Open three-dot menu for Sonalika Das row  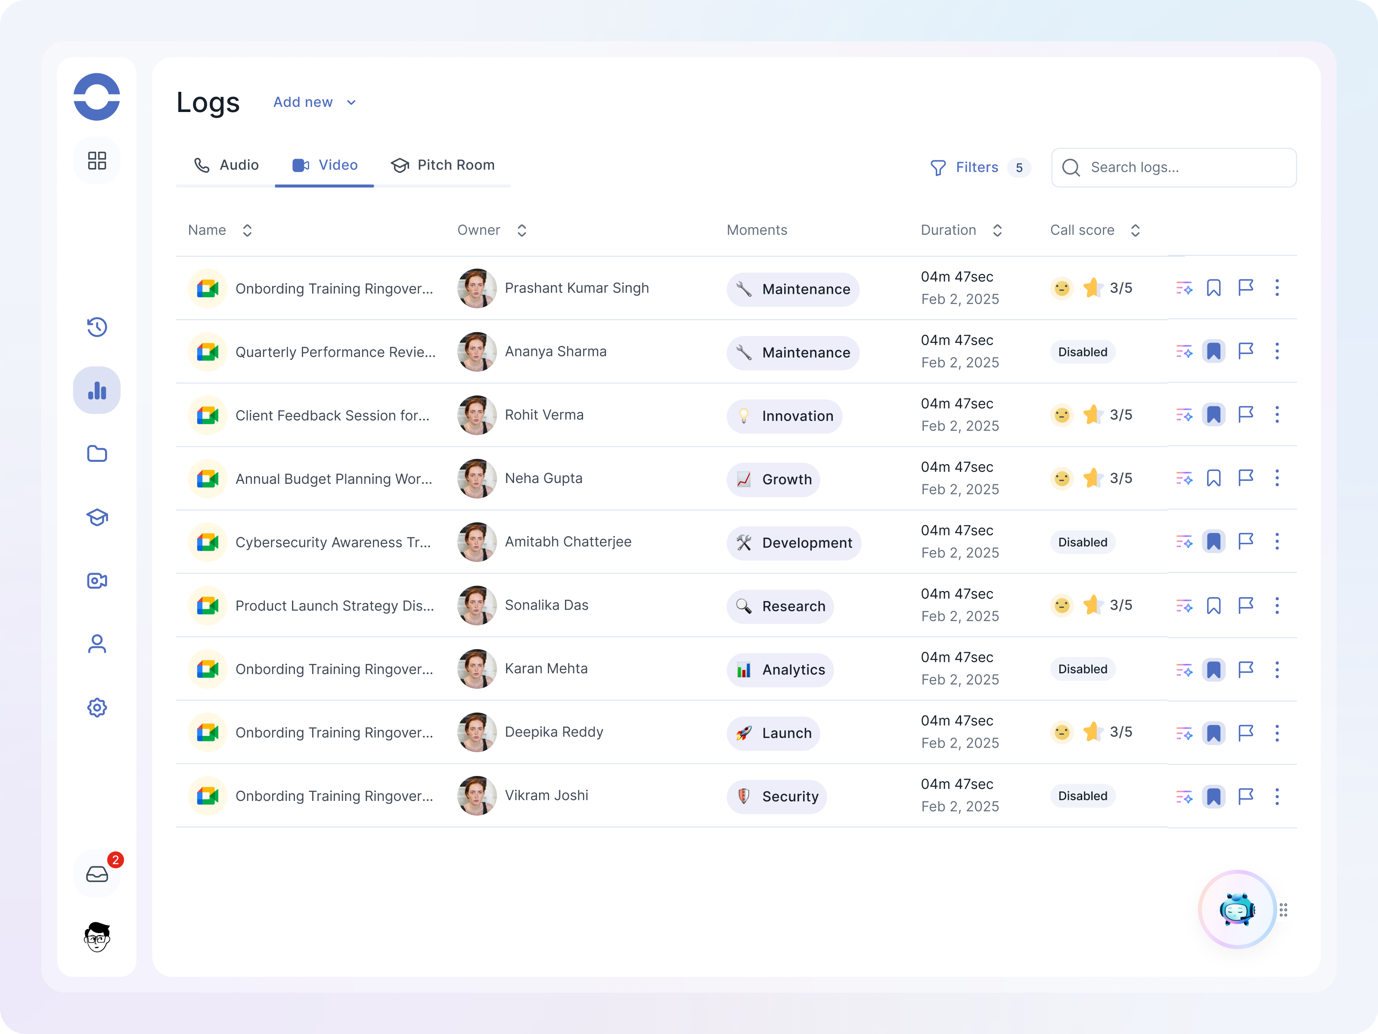pos(1276,605)
